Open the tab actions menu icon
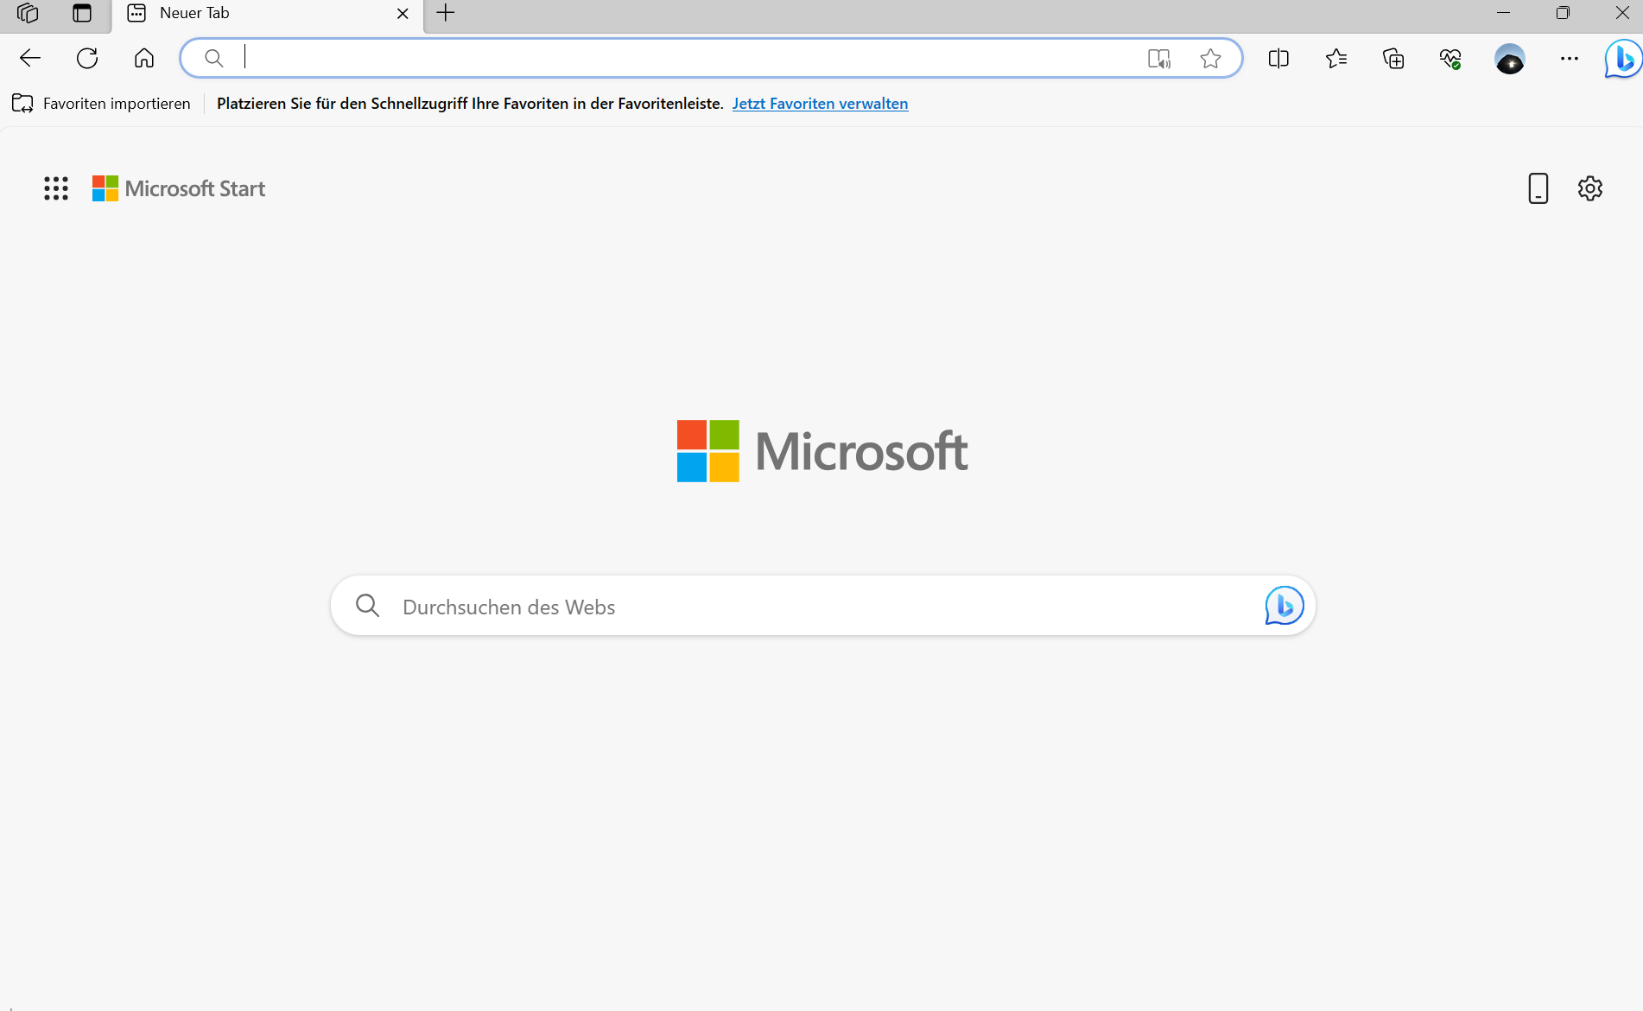Image resolution: width=1643 pixels, height=1011 pixels. click(82, 13)
